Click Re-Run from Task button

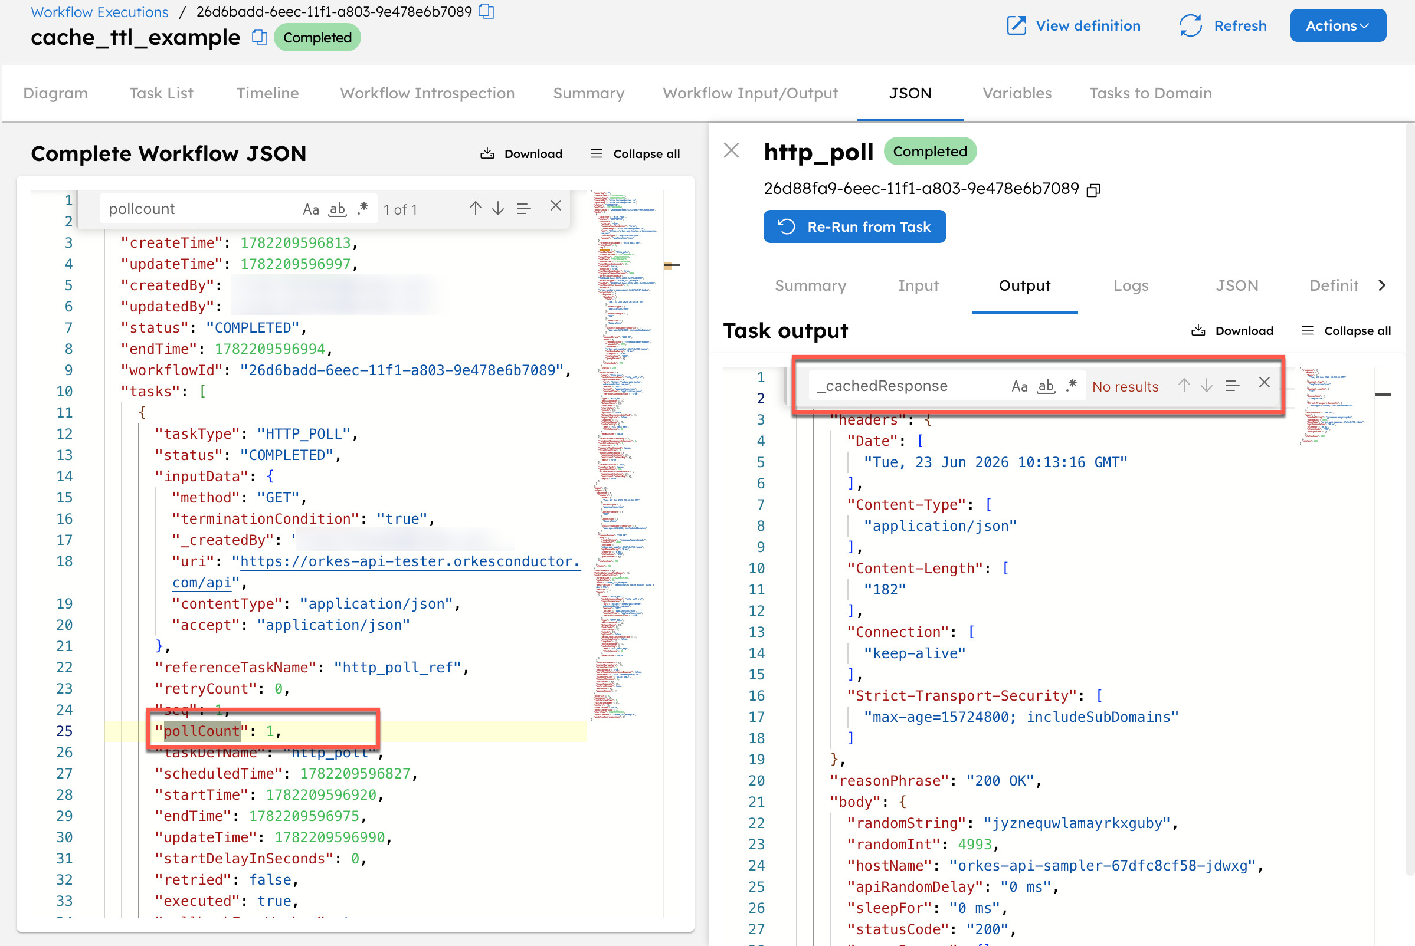pos(855,226)
